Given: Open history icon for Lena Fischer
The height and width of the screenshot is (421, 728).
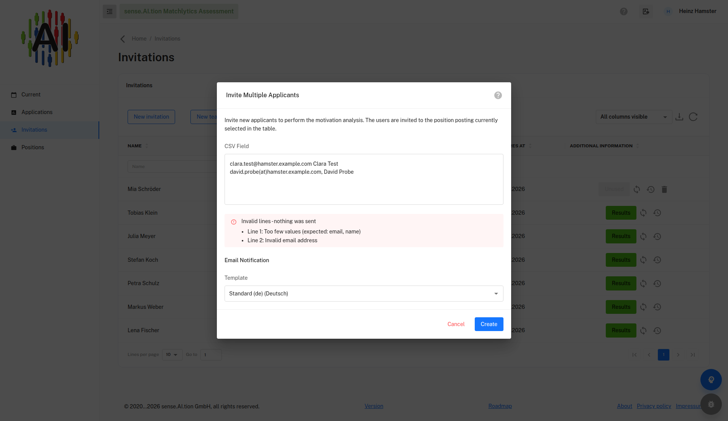Looking at the screenshot, I should click(657, 331).
